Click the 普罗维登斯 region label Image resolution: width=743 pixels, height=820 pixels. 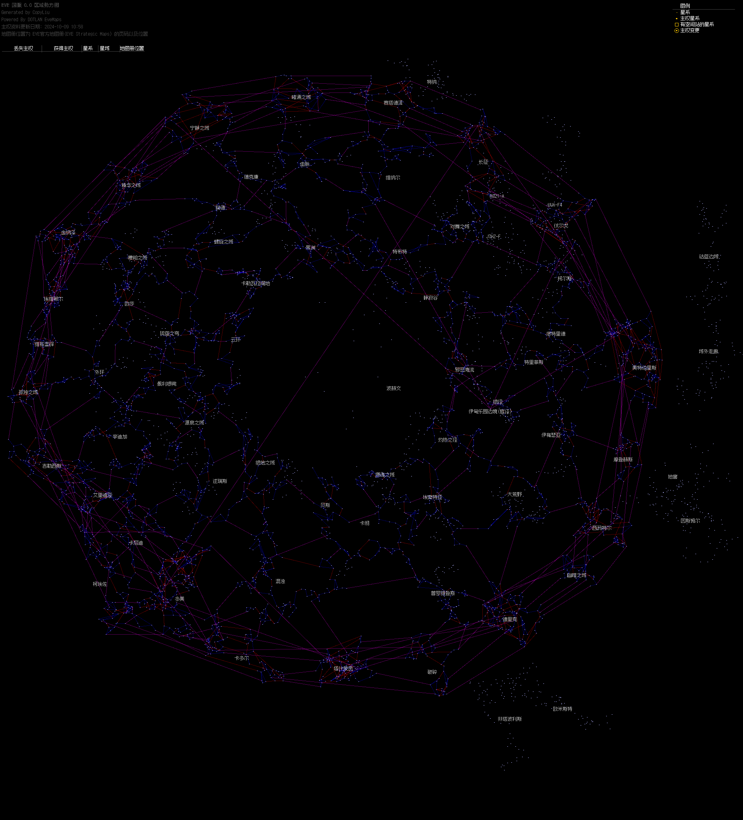[x=443, y=593]
